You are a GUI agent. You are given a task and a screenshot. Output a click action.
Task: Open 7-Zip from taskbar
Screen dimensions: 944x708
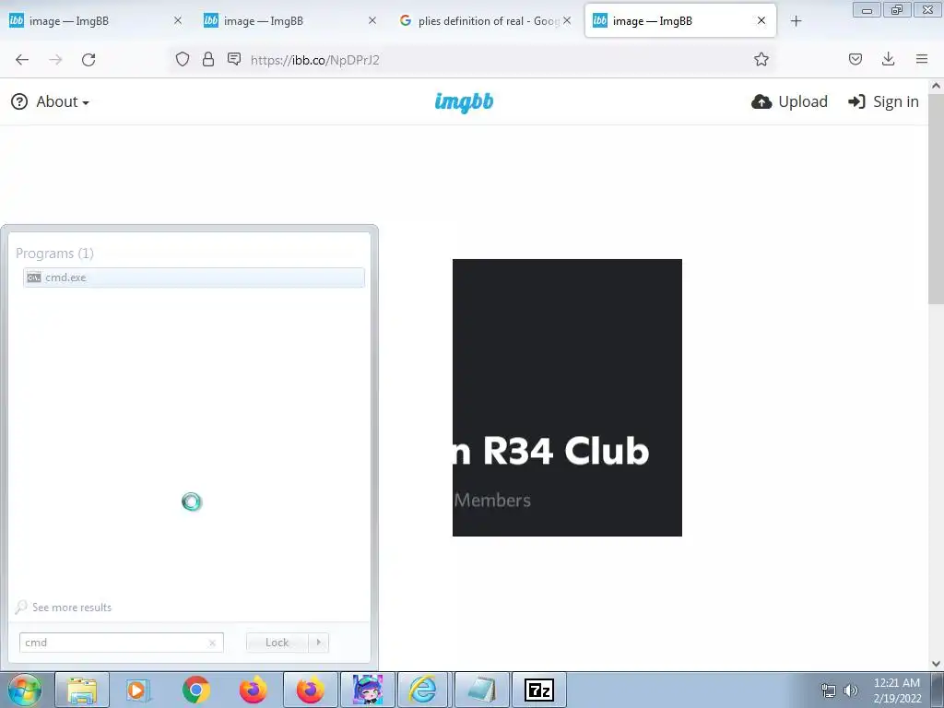point(538,690)
